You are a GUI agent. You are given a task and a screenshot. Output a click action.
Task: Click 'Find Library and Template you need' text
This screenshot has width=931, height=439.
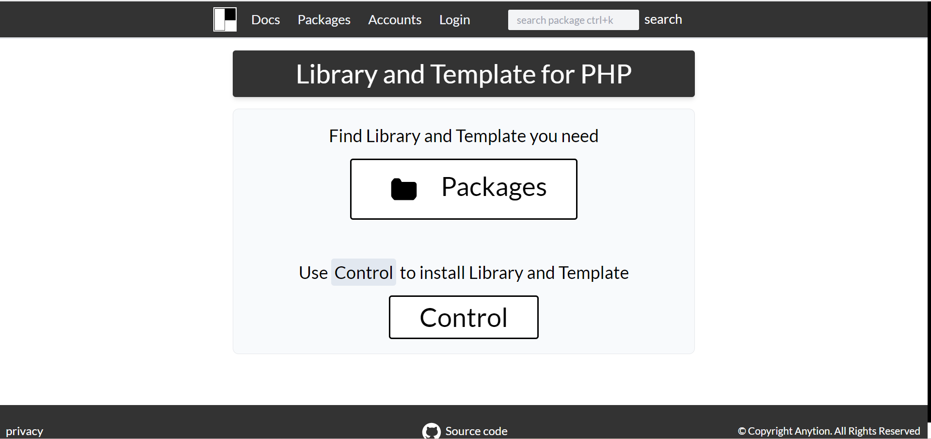pyautogui.click(x=464, y=136)
